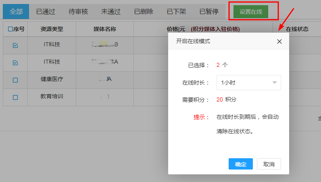Close the 开启在线模式 dialog
The height and width of the screenshot is (182, 321).
click(x=279, y=41)
